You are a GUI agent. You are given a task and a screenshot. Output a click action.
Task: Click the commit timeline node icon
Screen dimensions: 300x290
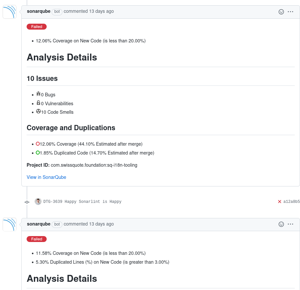[x=27, y=202]
